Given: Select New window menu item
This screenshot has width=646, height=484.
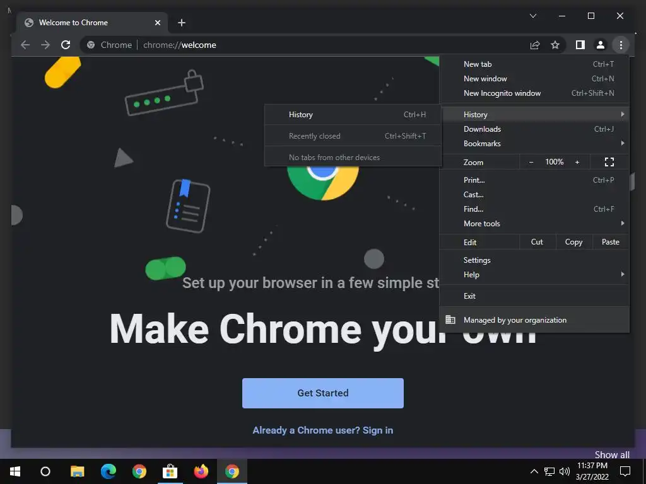Looking at the screenshot, I should pos(534,79).
